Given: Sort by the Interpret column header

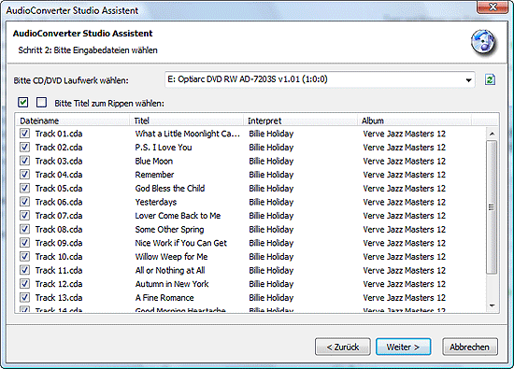Looking at the screenshot, I should pyautogui.click(x=300, y=121).
